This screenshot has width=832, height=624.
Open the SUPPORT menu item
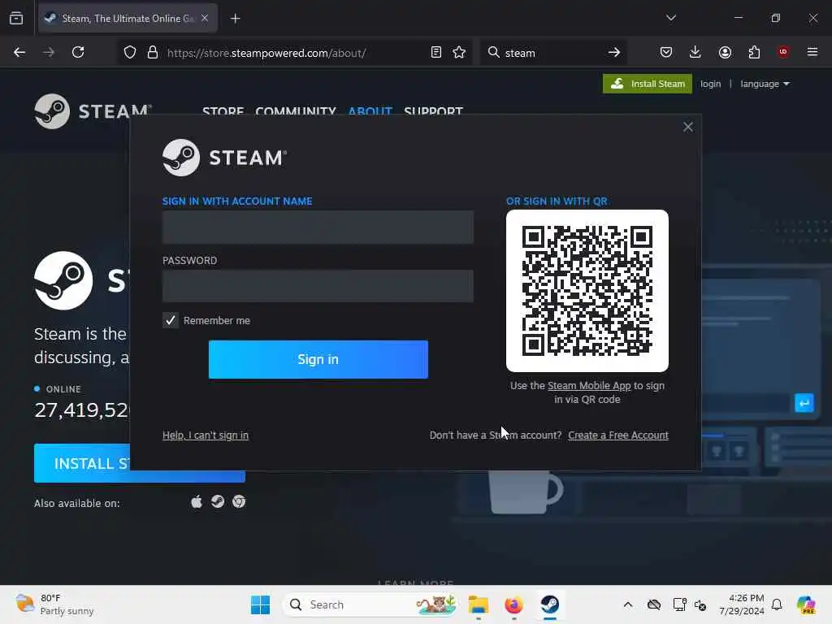(434, 110)
